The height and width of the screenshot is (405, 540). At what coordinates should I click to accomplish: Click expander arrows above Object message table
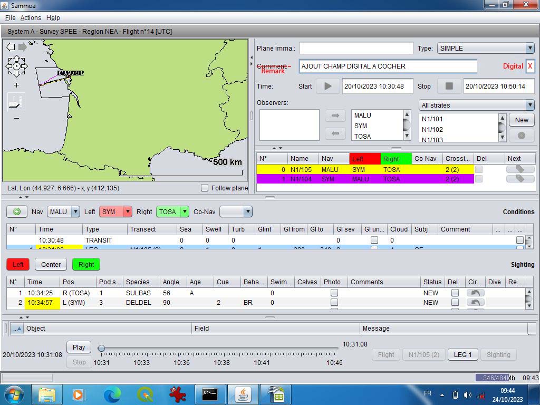click(24, 317)
